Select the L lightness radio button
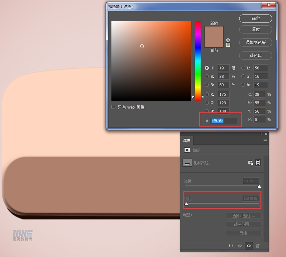286x257 pixels. click(x=243, y=68)
